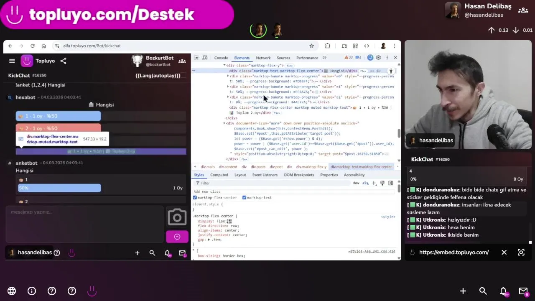Open the bottom bar notifications bell
535x301 pixels.
click(503, 291)
